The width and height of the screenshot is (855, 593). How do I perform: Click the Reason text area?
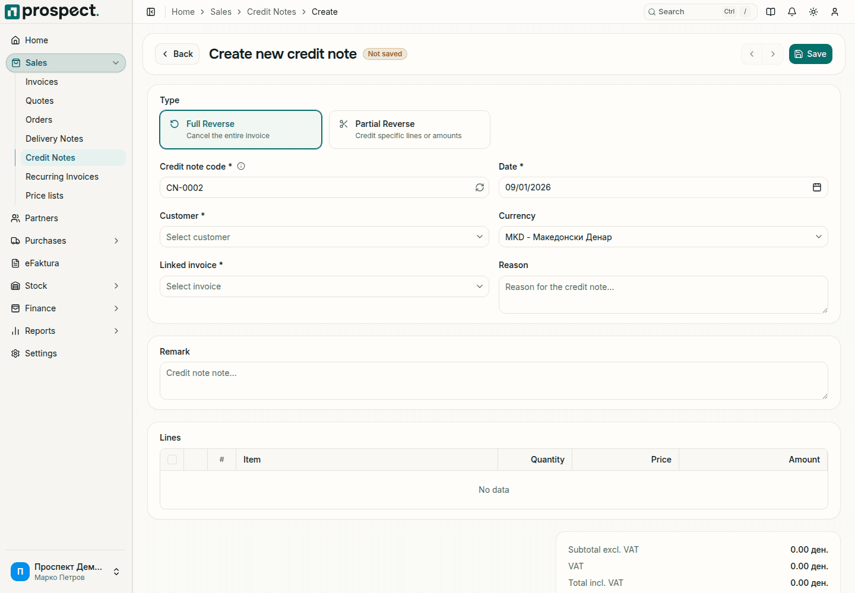point(663,295)
